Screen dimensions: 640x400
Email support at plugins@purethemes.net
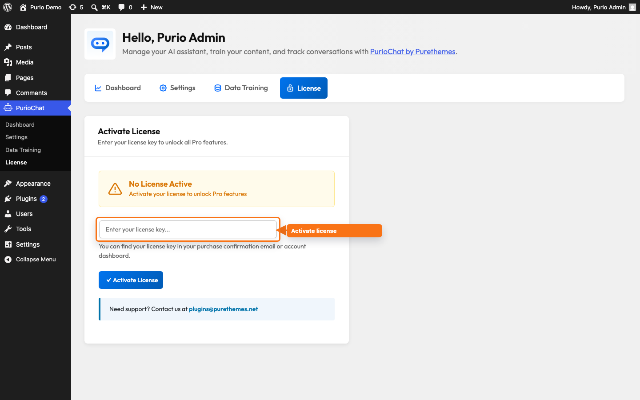pyautogui.click(x=224, y=309)
